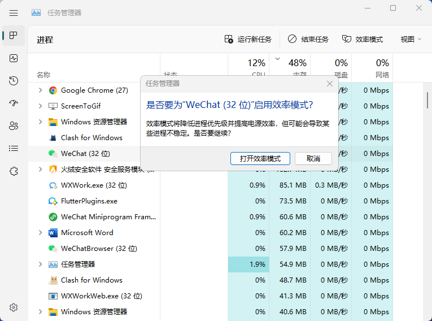Open the Users sidebar icon
The width and height of the screenshot is (432, 321).
13,126
